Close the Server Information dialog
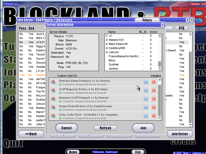This screenshot has width=206, height=154. [162, 25]
